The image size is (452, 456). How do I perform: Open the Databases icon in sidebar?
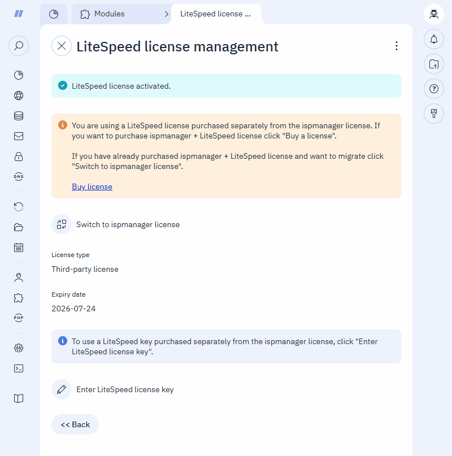[x=19, y=116]
